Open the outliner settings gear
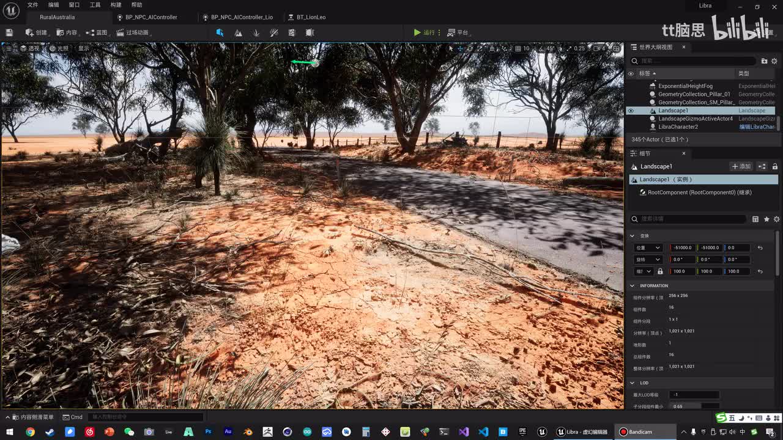 (x=774, y=61)
